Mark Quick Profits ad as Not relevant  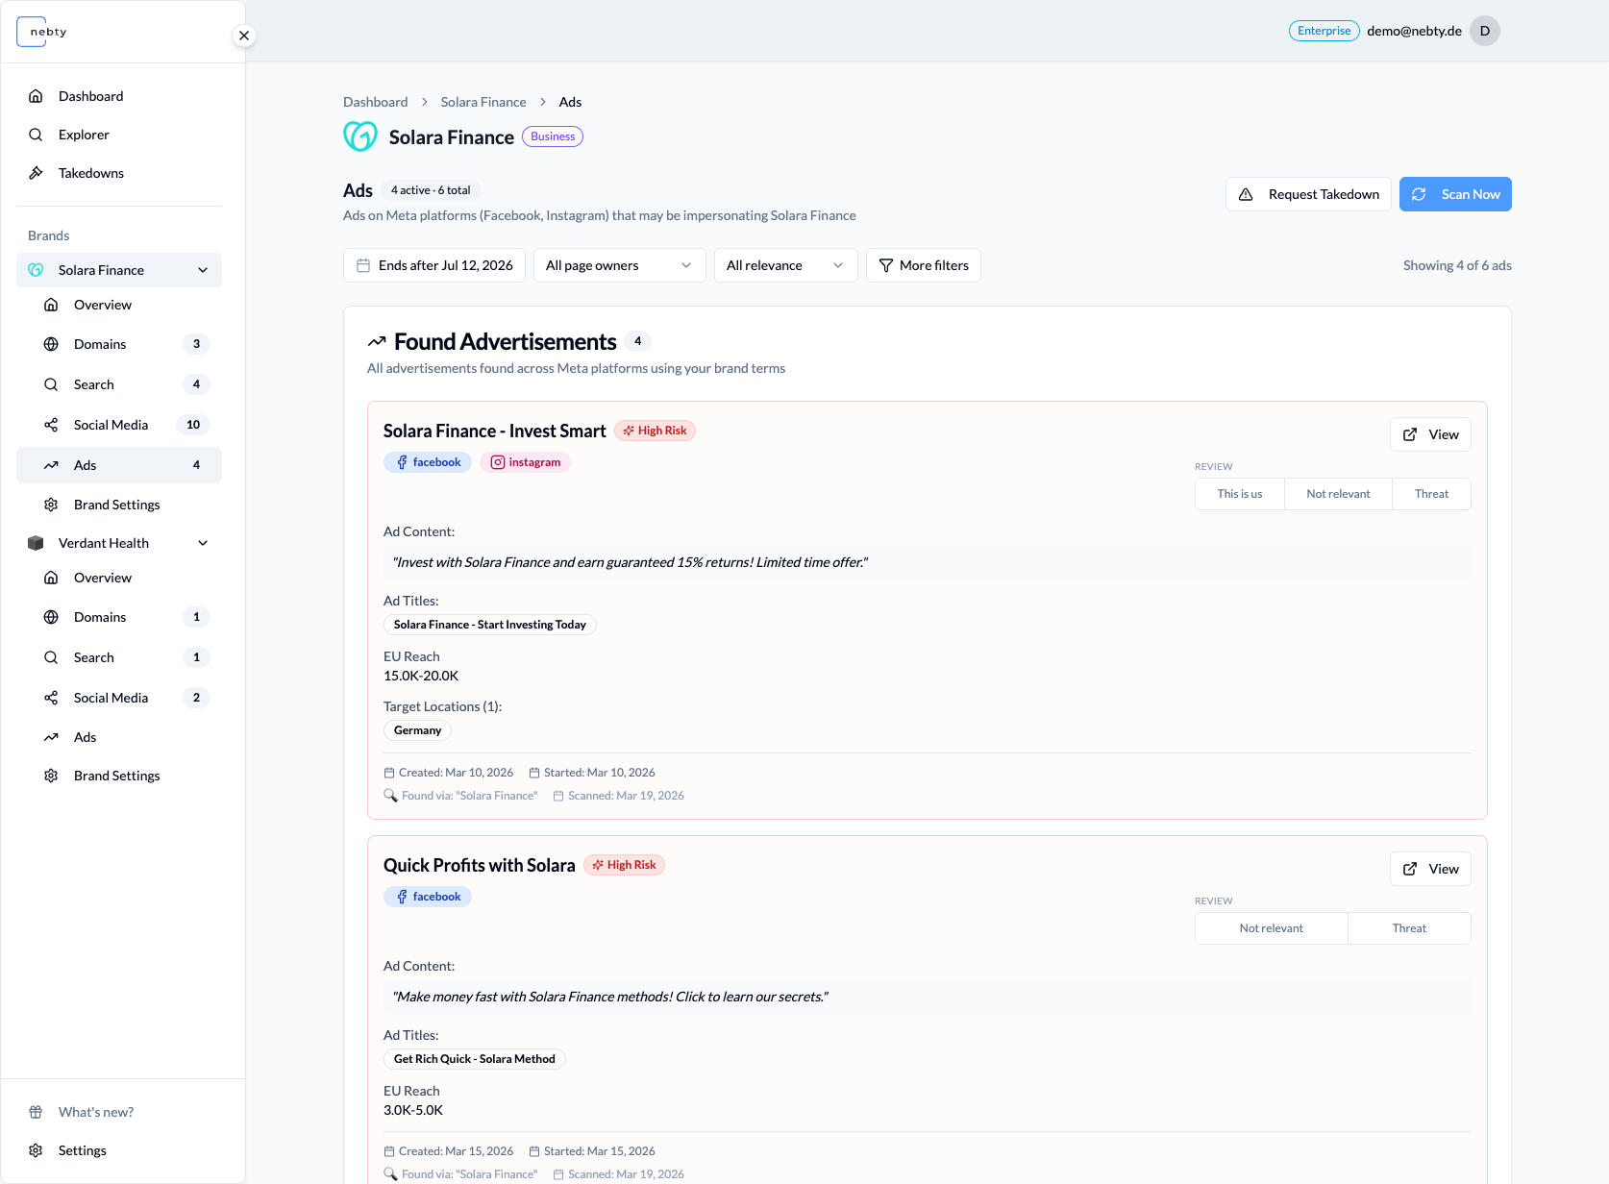click(1271, 928)
